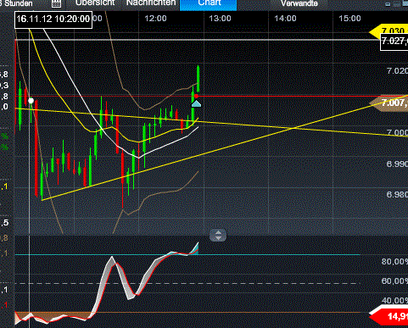Click the 12:00 time axis label
Viewport: 408px width, 328px height.
click(155, 19)
